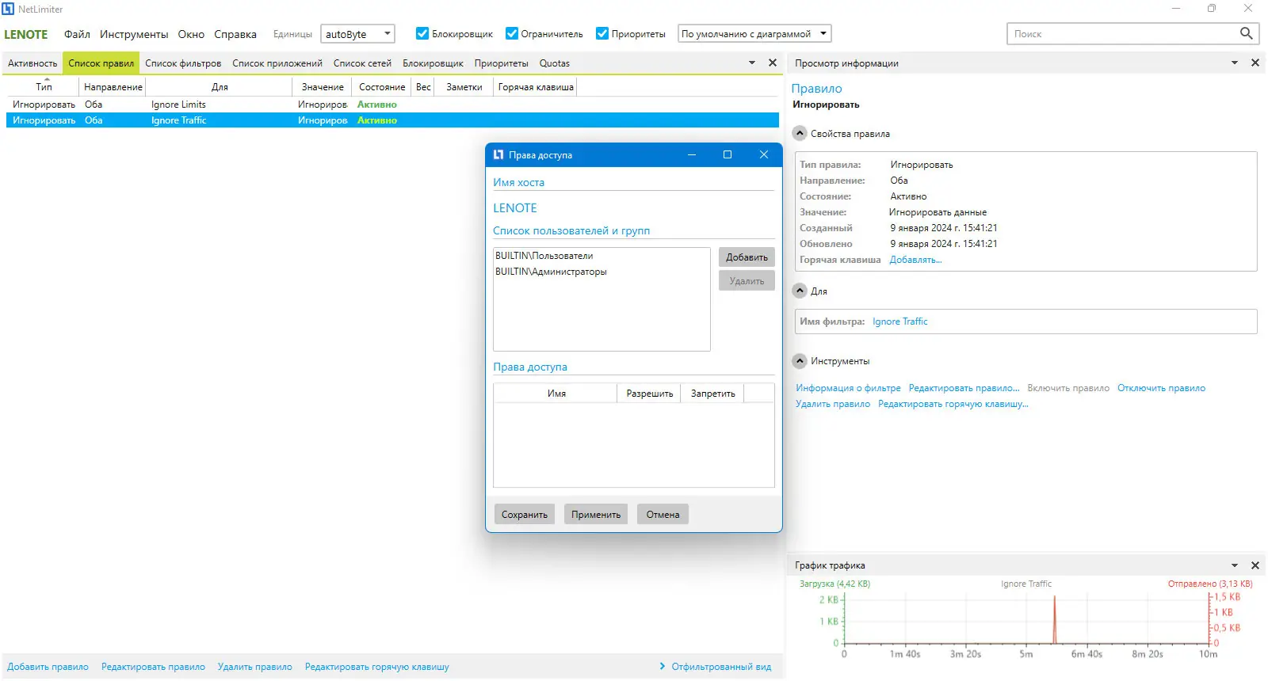Close the Права доступа dialog
Screen dimensions: 1268x681
764,154
